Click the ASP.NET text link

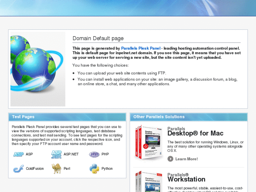click(x=71, y=154)
